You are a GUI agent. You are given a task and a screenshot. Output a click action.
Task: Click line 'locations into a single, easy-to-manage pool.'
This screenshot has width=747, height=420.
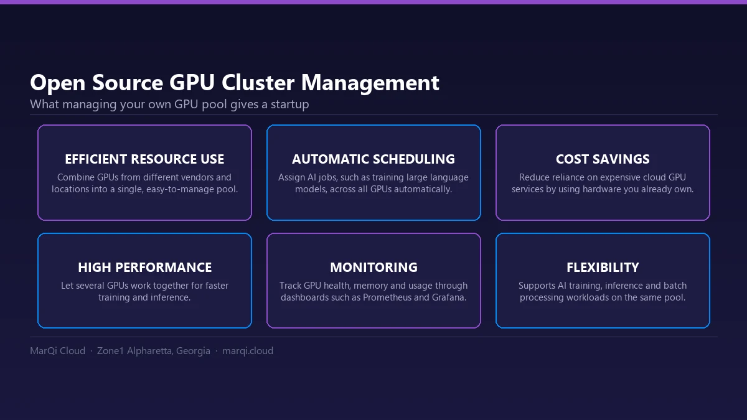point(144,189)
